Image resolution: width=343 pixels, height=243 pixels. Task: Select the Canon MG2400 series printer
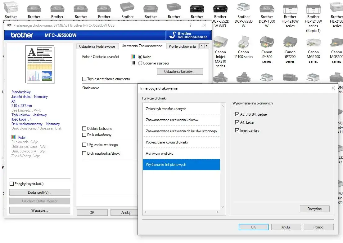click(x=313, y=50)
